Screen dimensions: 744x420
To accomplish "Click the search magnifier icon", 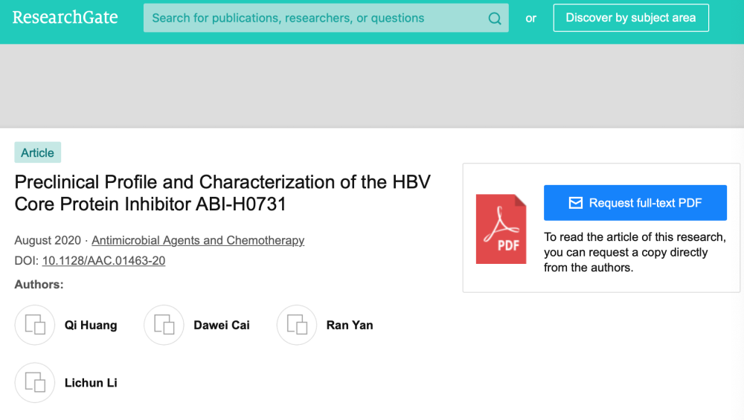I will (x=495, y=19).
